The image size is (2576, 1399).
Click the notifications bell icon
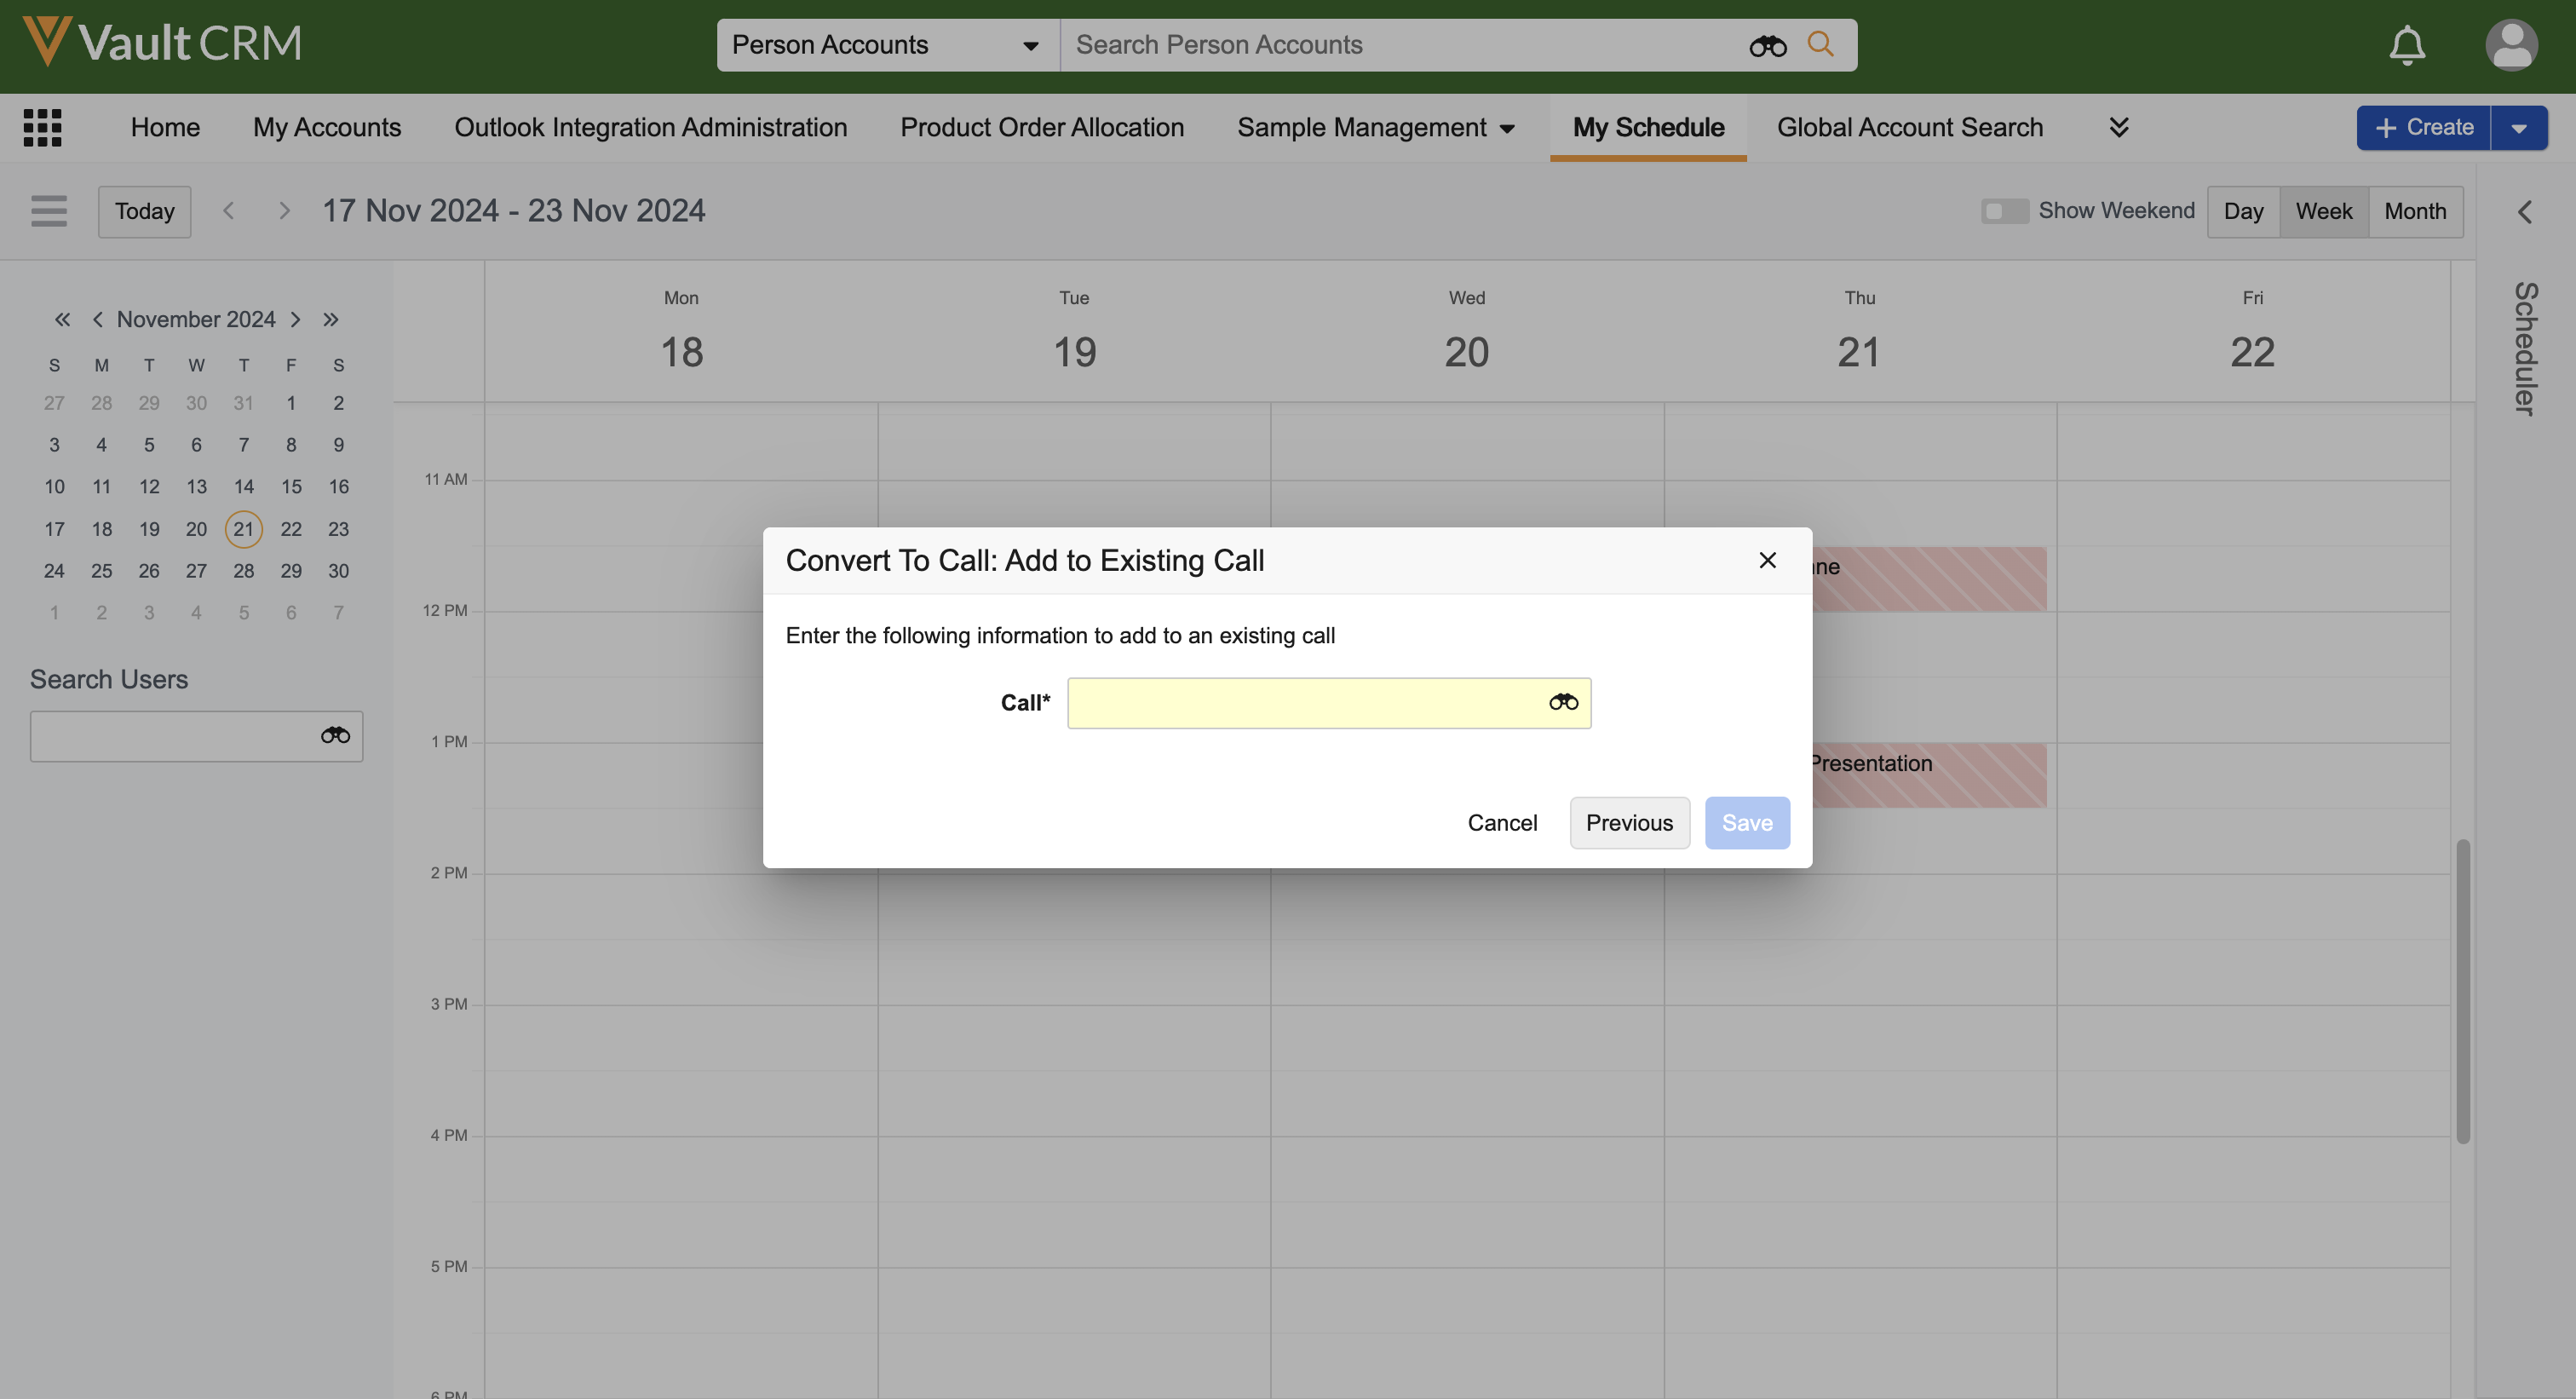tap(2406, 45)
